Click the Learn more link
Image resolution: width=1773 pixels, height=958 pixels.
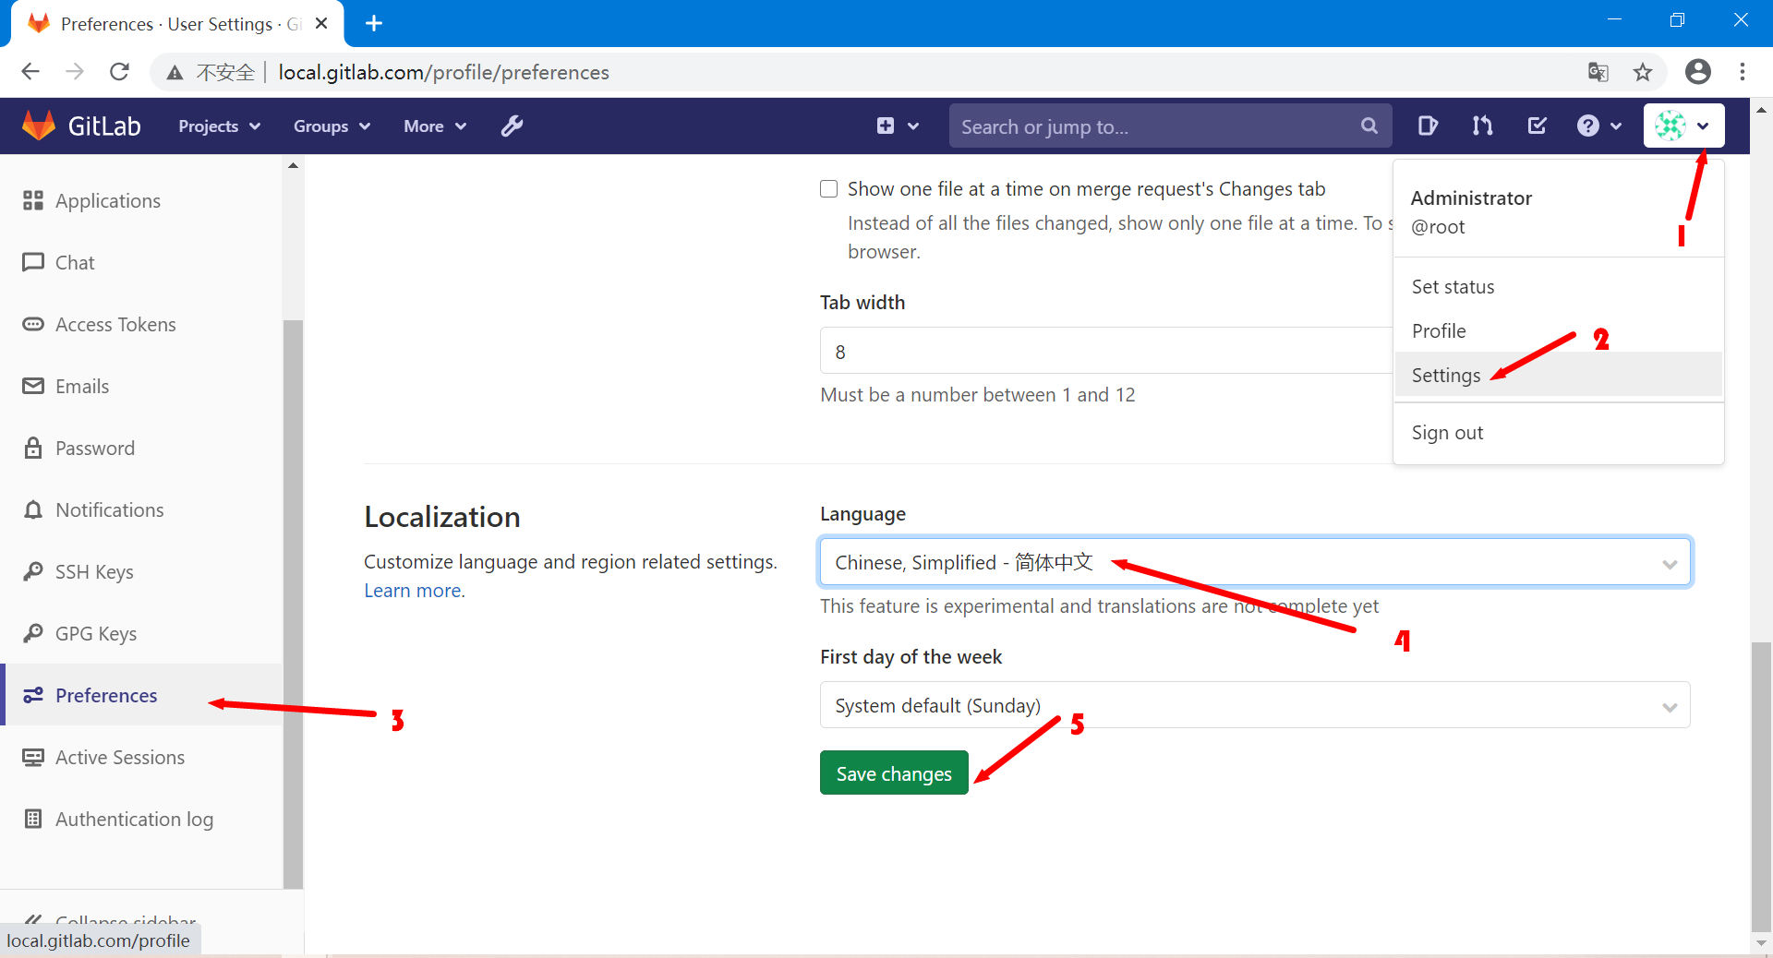click(x=413, y=591)
